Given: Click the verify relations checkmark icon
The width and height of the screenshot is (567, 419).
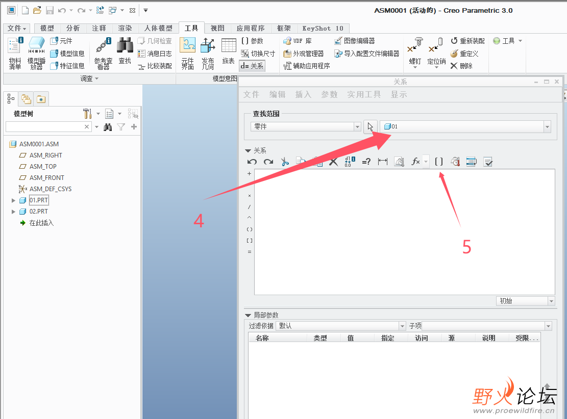Looking at the screenshot, I should click(x=488, y=162).
